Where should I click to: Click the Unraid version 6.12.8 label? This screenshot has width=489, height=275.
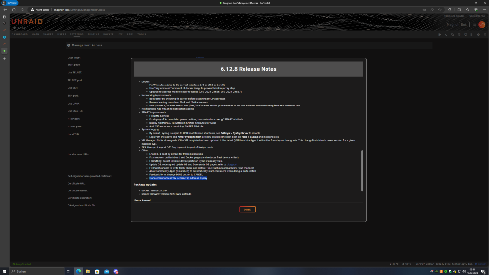pos(20,28)
